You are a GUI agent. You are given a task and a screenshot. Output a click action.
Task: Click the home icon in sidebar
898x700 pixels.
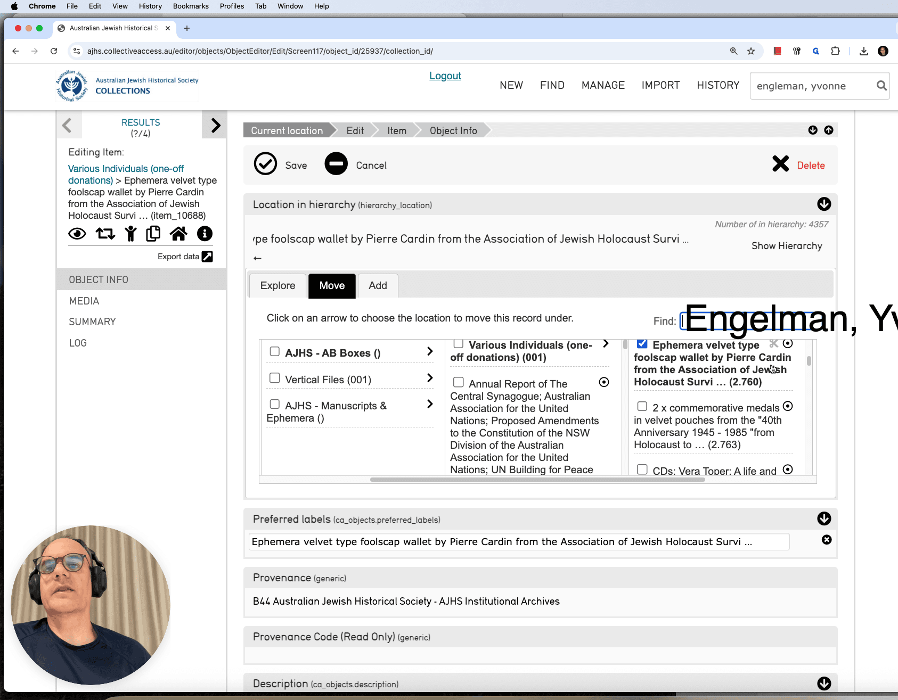click(178, 234)
